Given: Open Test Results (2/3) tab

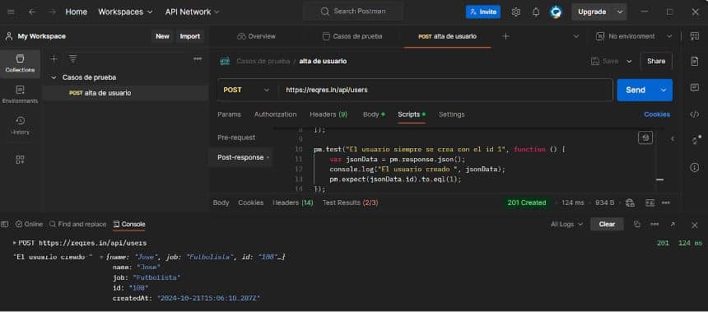Looking at the screenshot, I should 351,203.
